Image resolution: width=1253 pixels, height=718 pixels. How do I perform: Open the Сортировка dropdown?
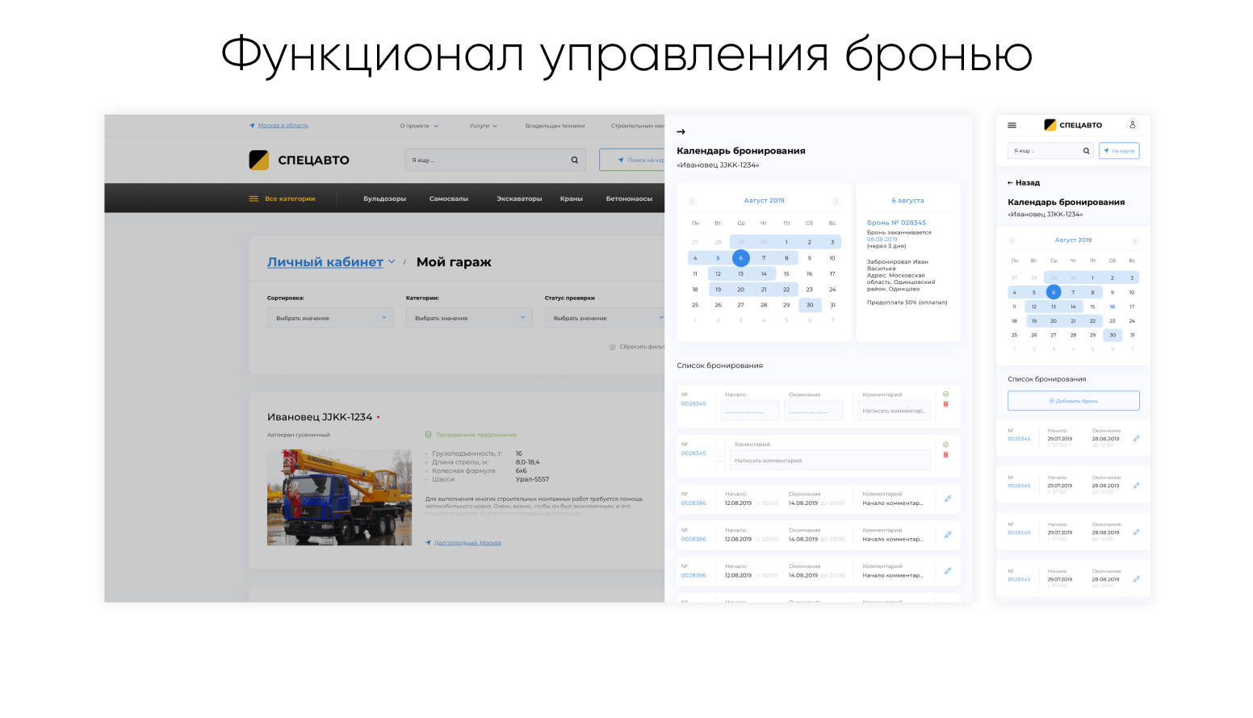[329, 318]
